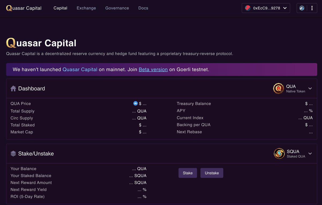The image size is (322, 205).
Task: Open the Governance tab
Action: pos(117,8)
